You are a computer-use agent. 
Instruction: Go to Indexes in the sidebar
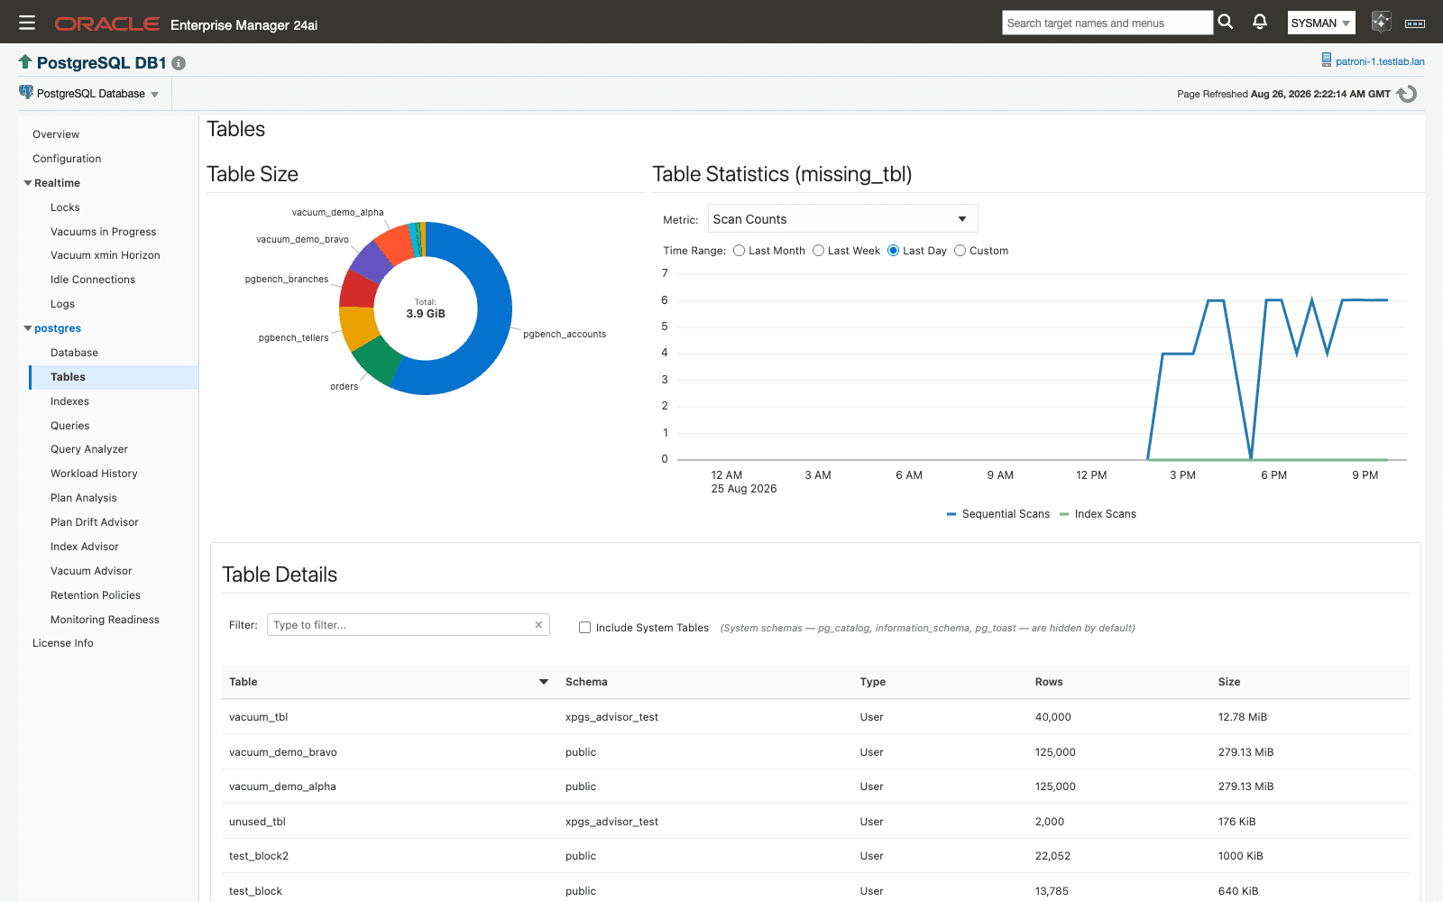(x=69, y=401)
